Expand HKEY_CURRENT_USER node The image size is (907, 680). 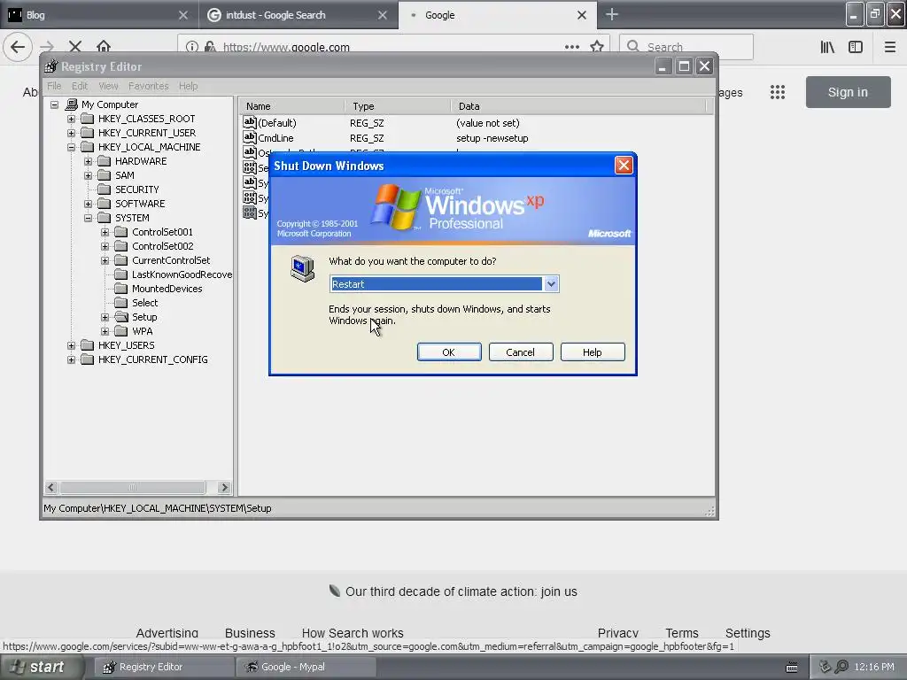pos(71,133)
